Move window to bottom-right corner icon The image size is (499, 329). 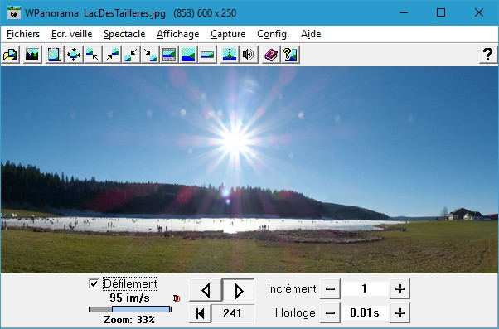click(150, 55)
